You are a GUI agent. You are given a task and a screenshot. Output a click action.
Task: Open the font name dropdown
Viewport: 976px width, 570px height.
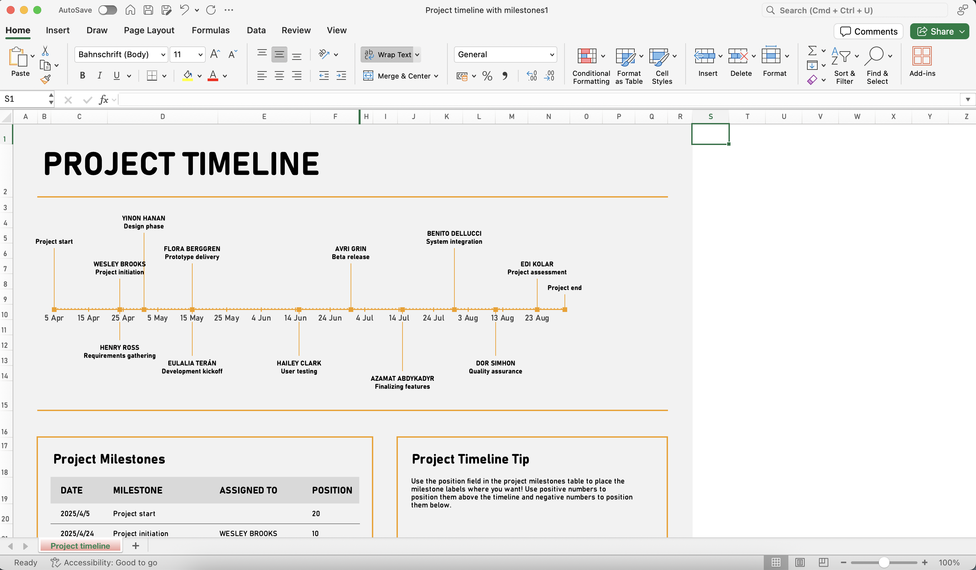163,55
